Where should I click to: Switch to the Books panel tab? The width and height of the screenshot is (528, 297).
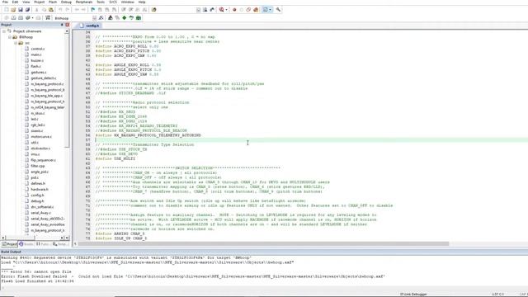point(26,244)
